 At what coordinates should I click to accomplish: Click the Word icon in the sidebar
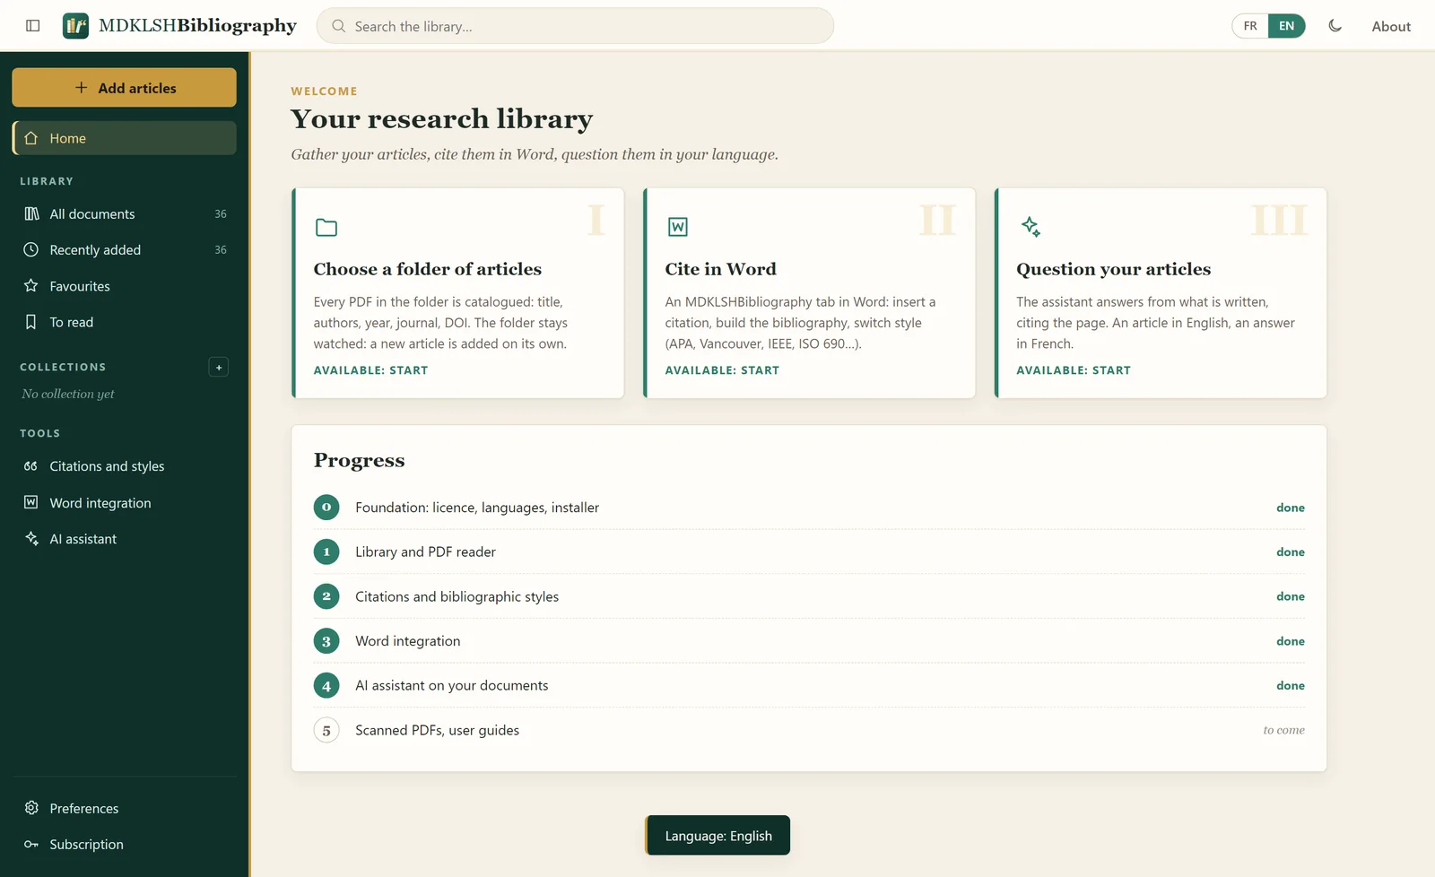(31, 502)
